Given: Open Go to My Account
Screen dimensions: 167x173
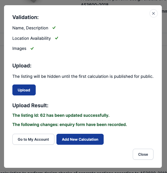Looking at the screenshot, I should click(x=33, y=139).
